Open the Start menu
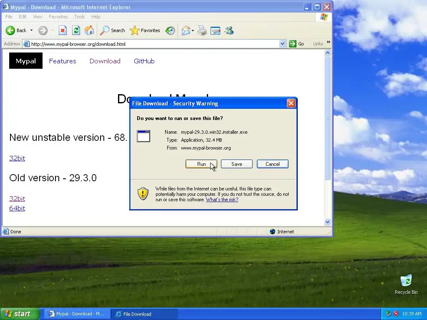The height and width of the screenshot is (320, 427). coord(20,314)
